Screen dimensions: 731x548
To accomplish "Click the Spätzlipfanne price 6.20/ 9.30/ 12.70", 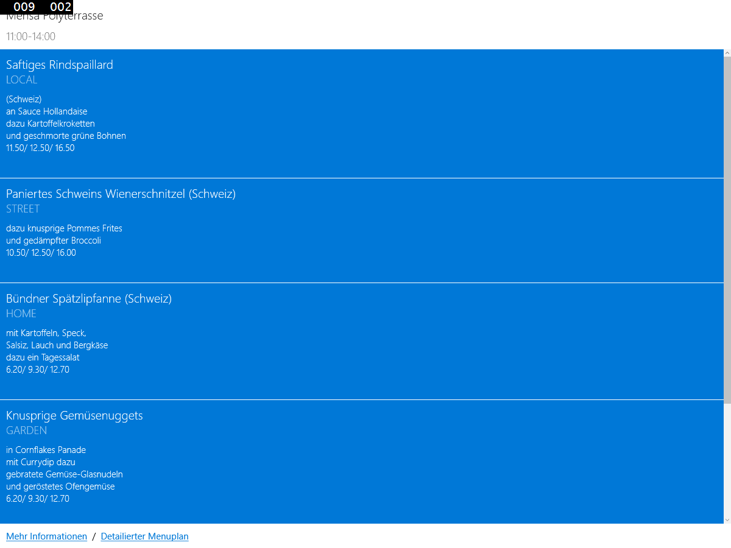I will (38, 370).
